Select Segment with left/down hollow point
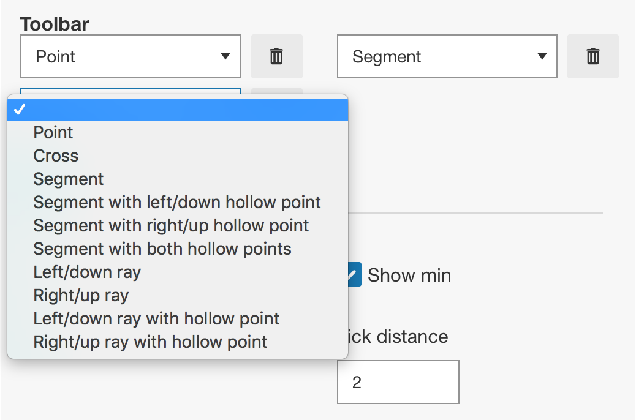Viewport: 636px width, 420px height. (x=177, y=202)
